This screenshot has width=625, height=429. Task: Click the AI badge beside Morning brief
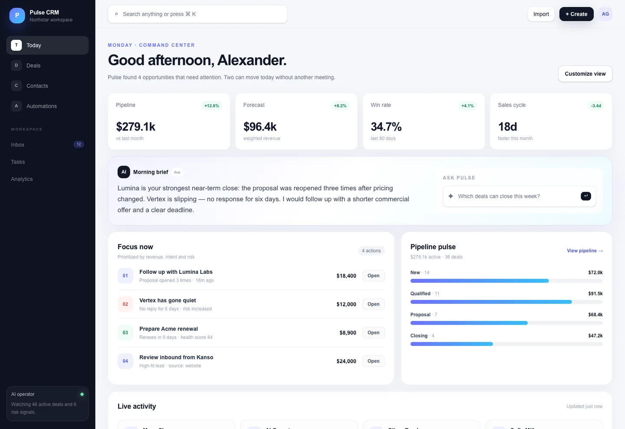point(124,172)
